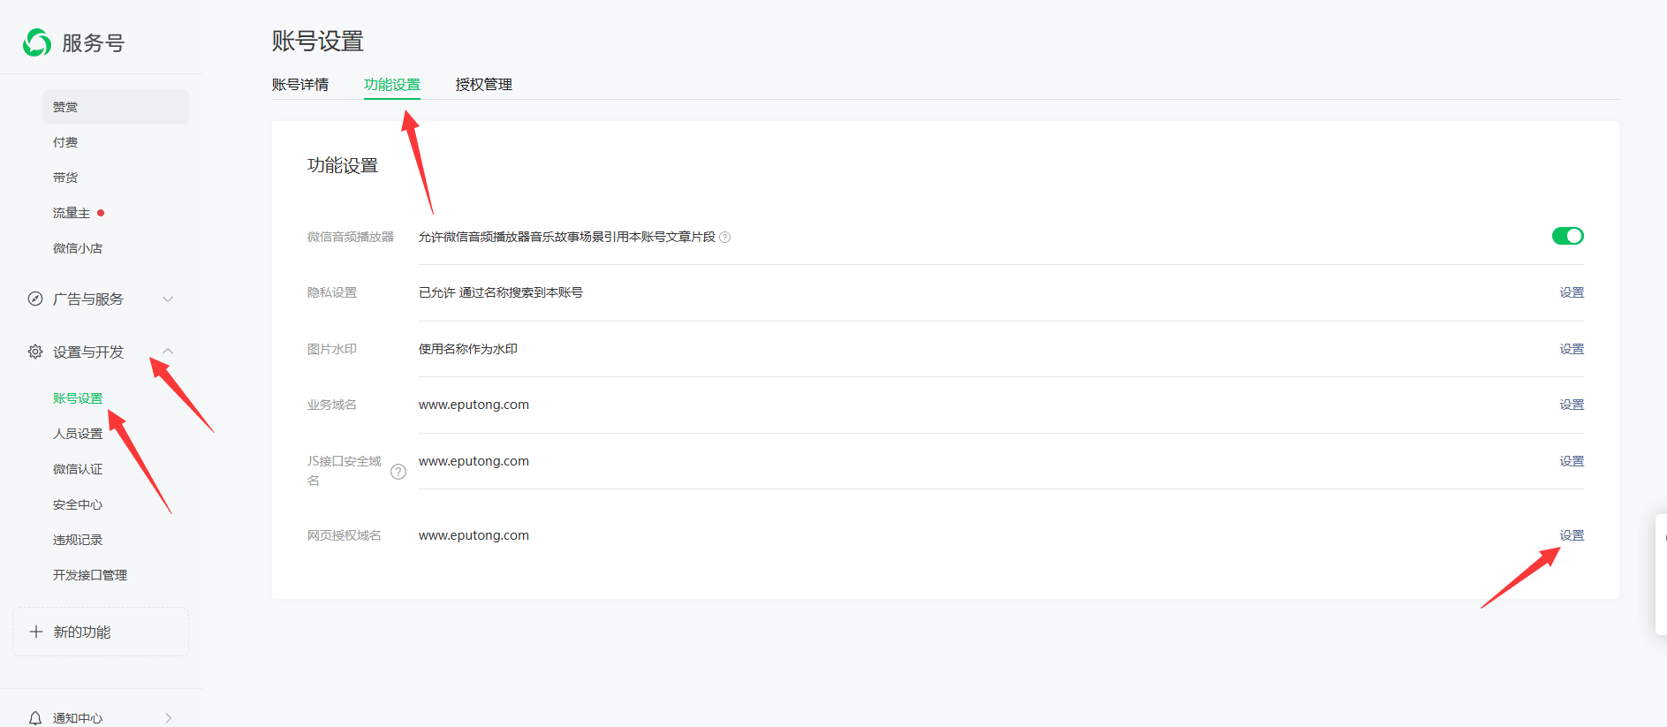Disable the 微信音频播放器 toggle switch
This screenshot has width=1667, height=727.
pyautogui.click(x=1567, y=236)
